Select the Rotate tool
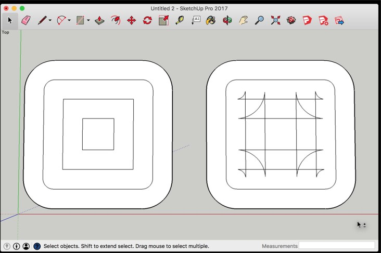The height and width of the screenshot is (253, 381). (147, 20)
